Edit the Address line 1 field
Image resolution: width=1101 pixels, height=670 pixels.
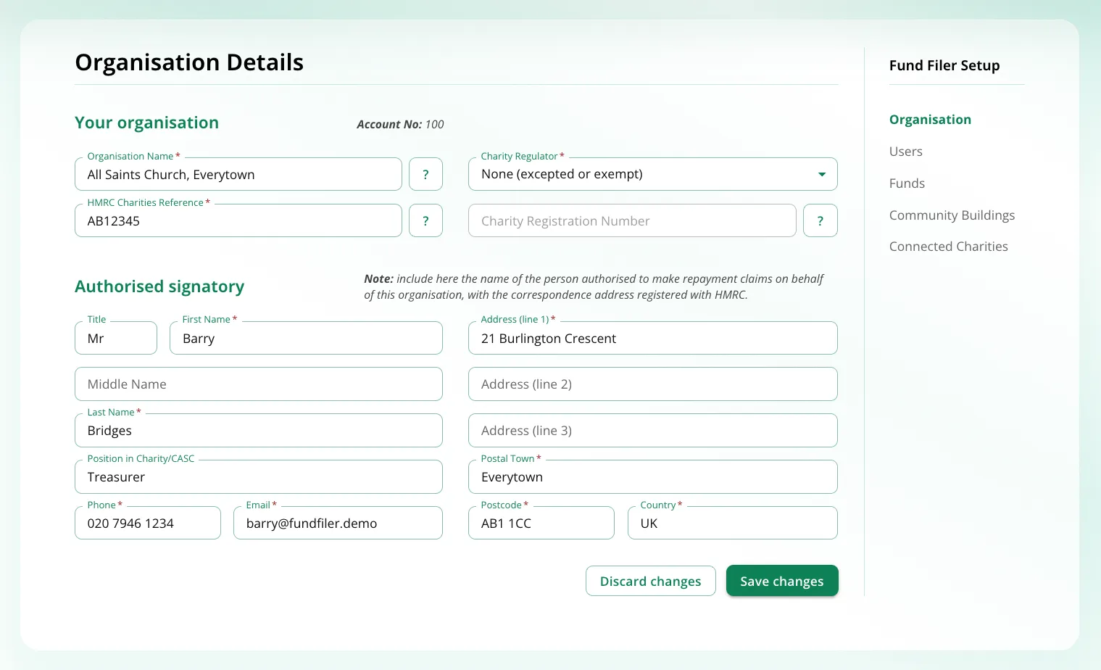click(653, 338)
